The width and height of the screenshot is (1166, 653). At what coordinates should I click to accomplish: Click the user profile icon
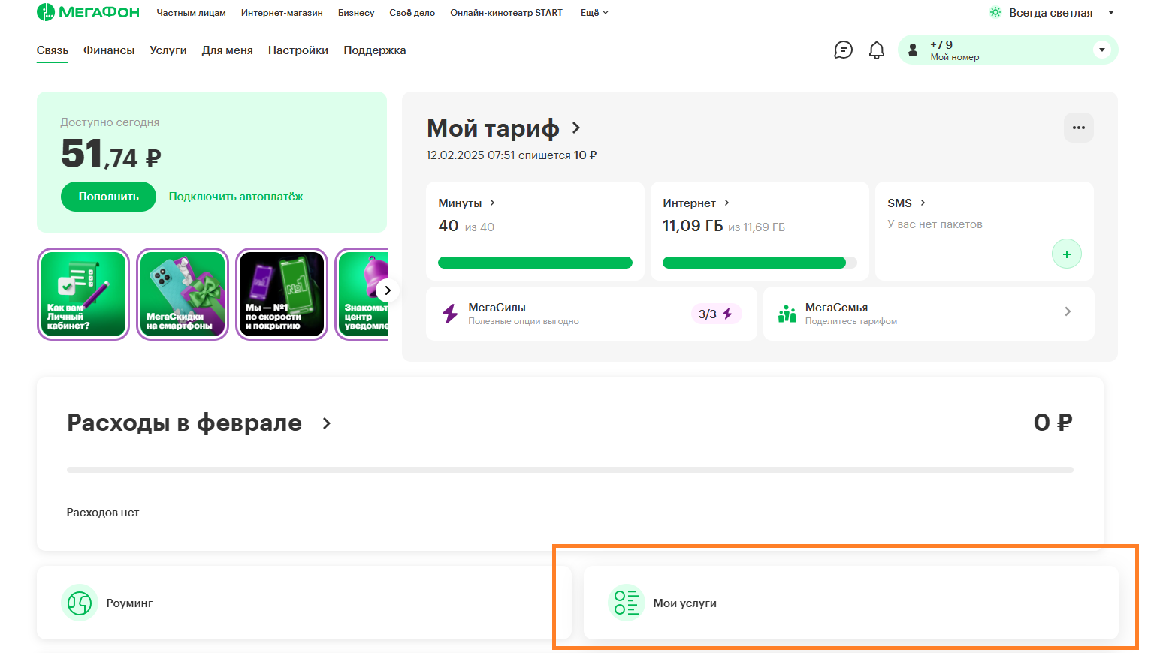[913, 50]
